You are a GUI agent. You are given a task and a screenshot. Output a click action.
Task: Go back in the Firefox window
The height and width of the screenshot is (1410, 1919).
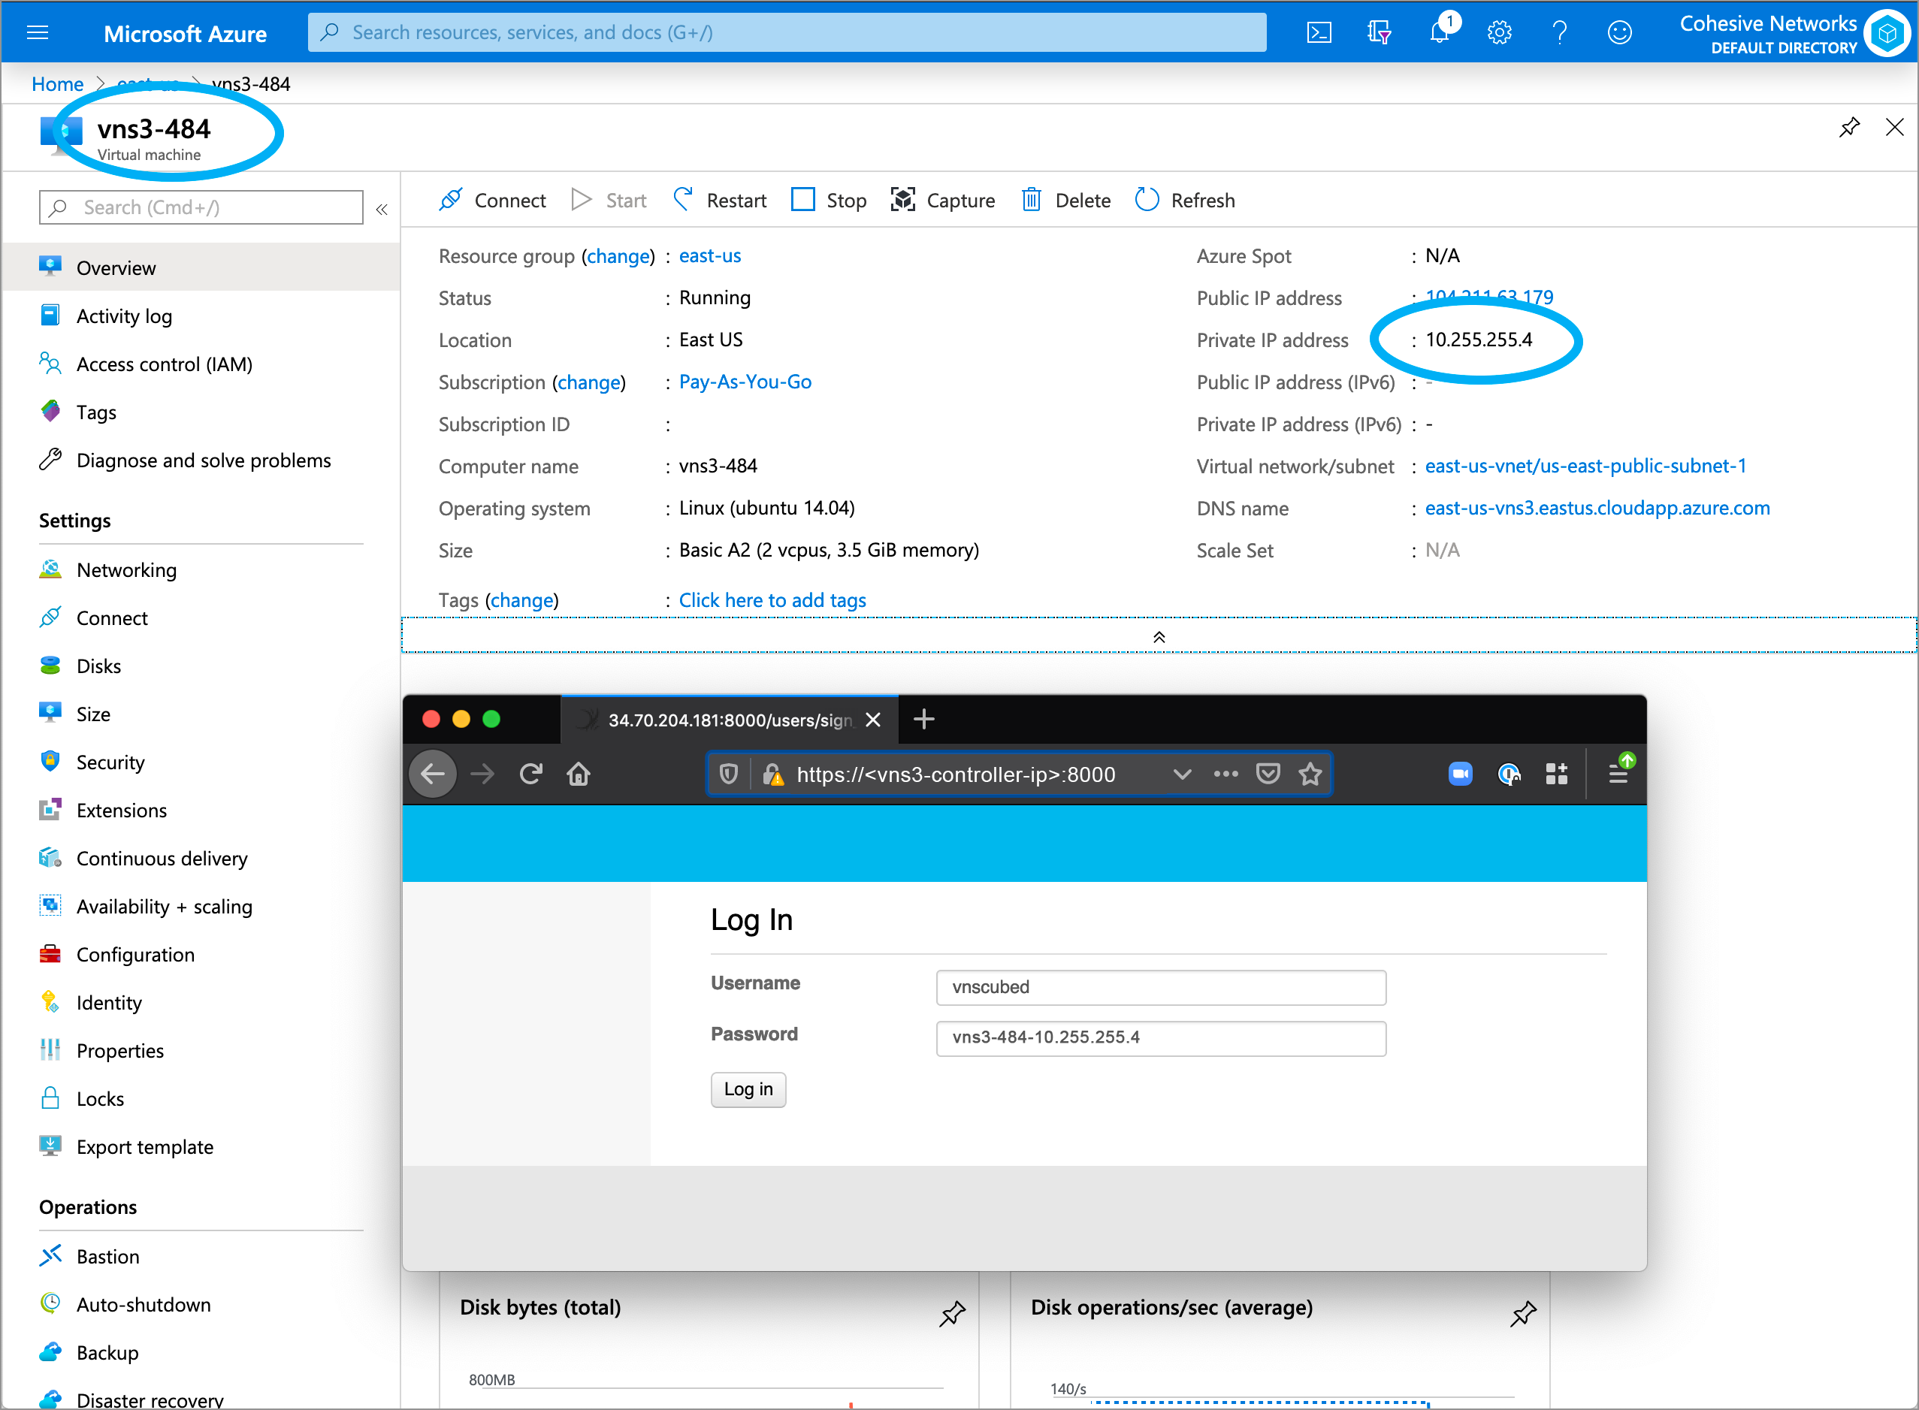coord(433,773)
